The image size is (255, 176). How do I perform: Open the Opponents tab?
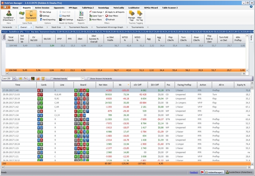pyautogui.click(x=59, y=8)
